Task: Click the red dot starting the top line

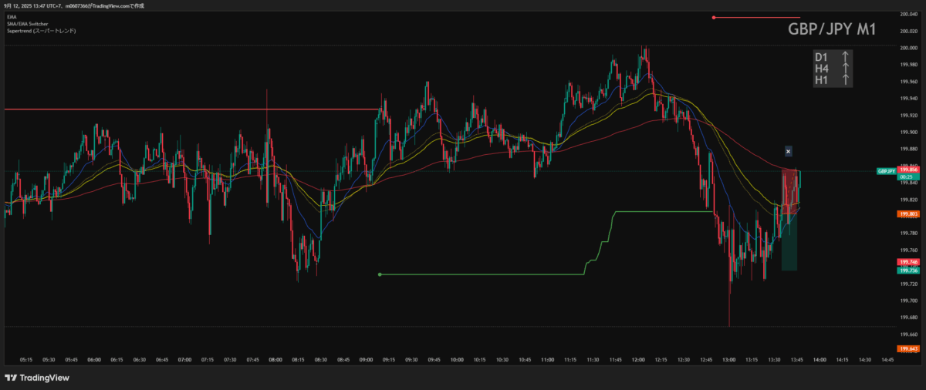Action: 714,18
